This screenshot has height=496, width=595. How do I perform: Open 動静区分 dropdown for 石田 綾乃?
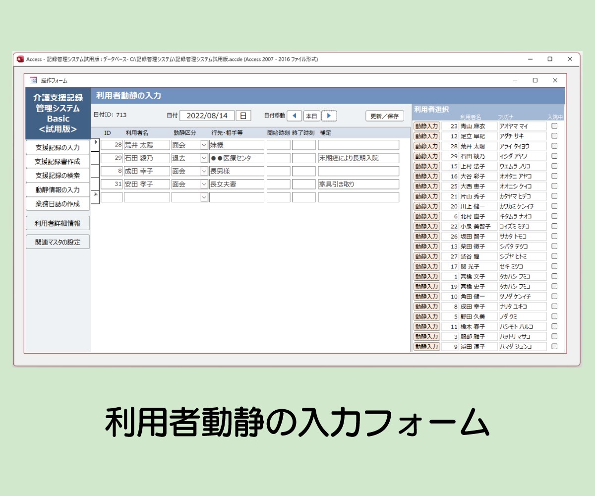click(204, 158)
